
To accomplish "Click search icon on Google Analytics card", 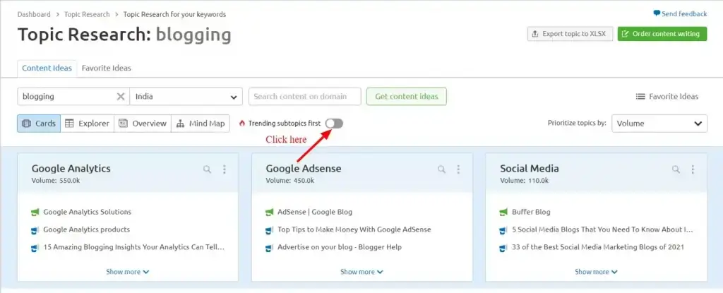I will click(208, 169).
